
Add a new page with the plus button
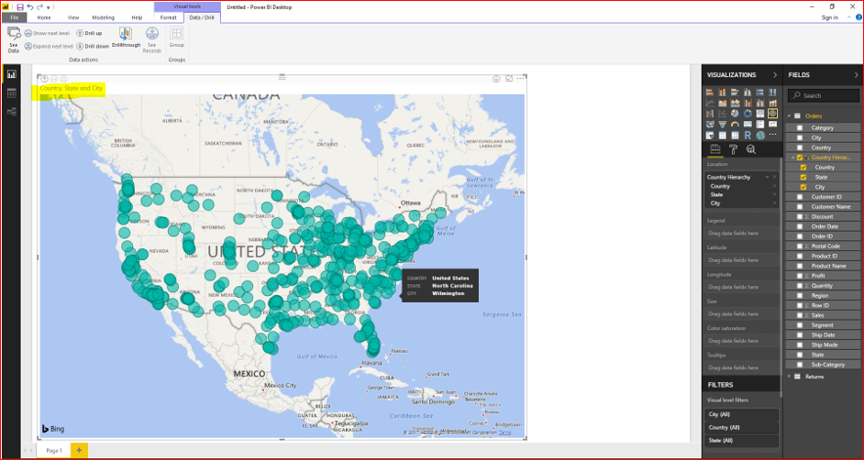coord(79,451)
